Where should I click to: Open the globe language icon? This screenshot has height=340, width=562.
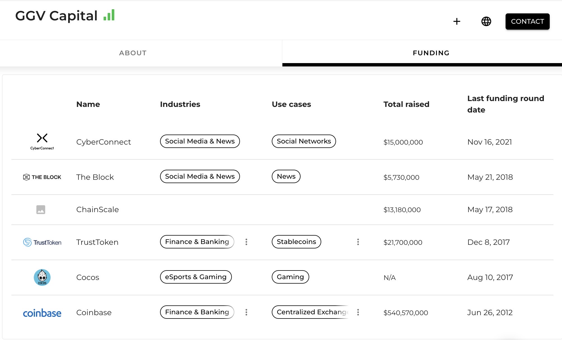tap(486, 21)
